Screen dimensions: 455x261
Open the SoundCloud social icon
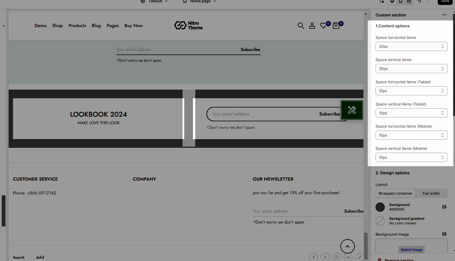(x=348, y=257)
